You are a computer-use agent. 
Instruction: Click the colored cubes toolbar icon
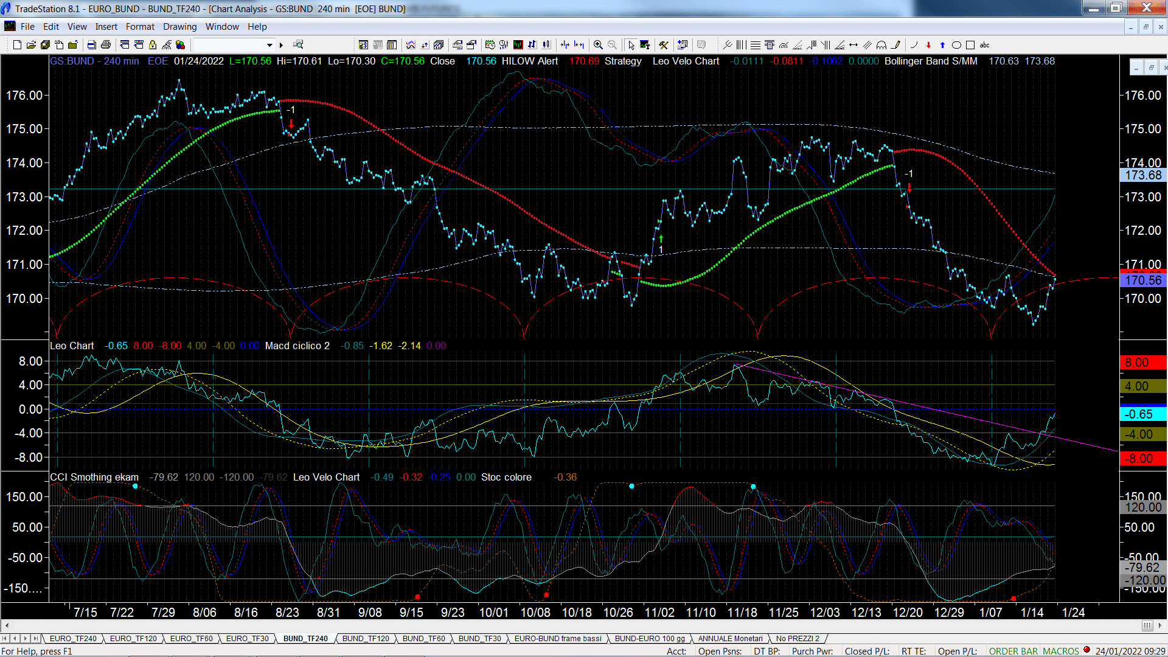click(x=181, y=45)
